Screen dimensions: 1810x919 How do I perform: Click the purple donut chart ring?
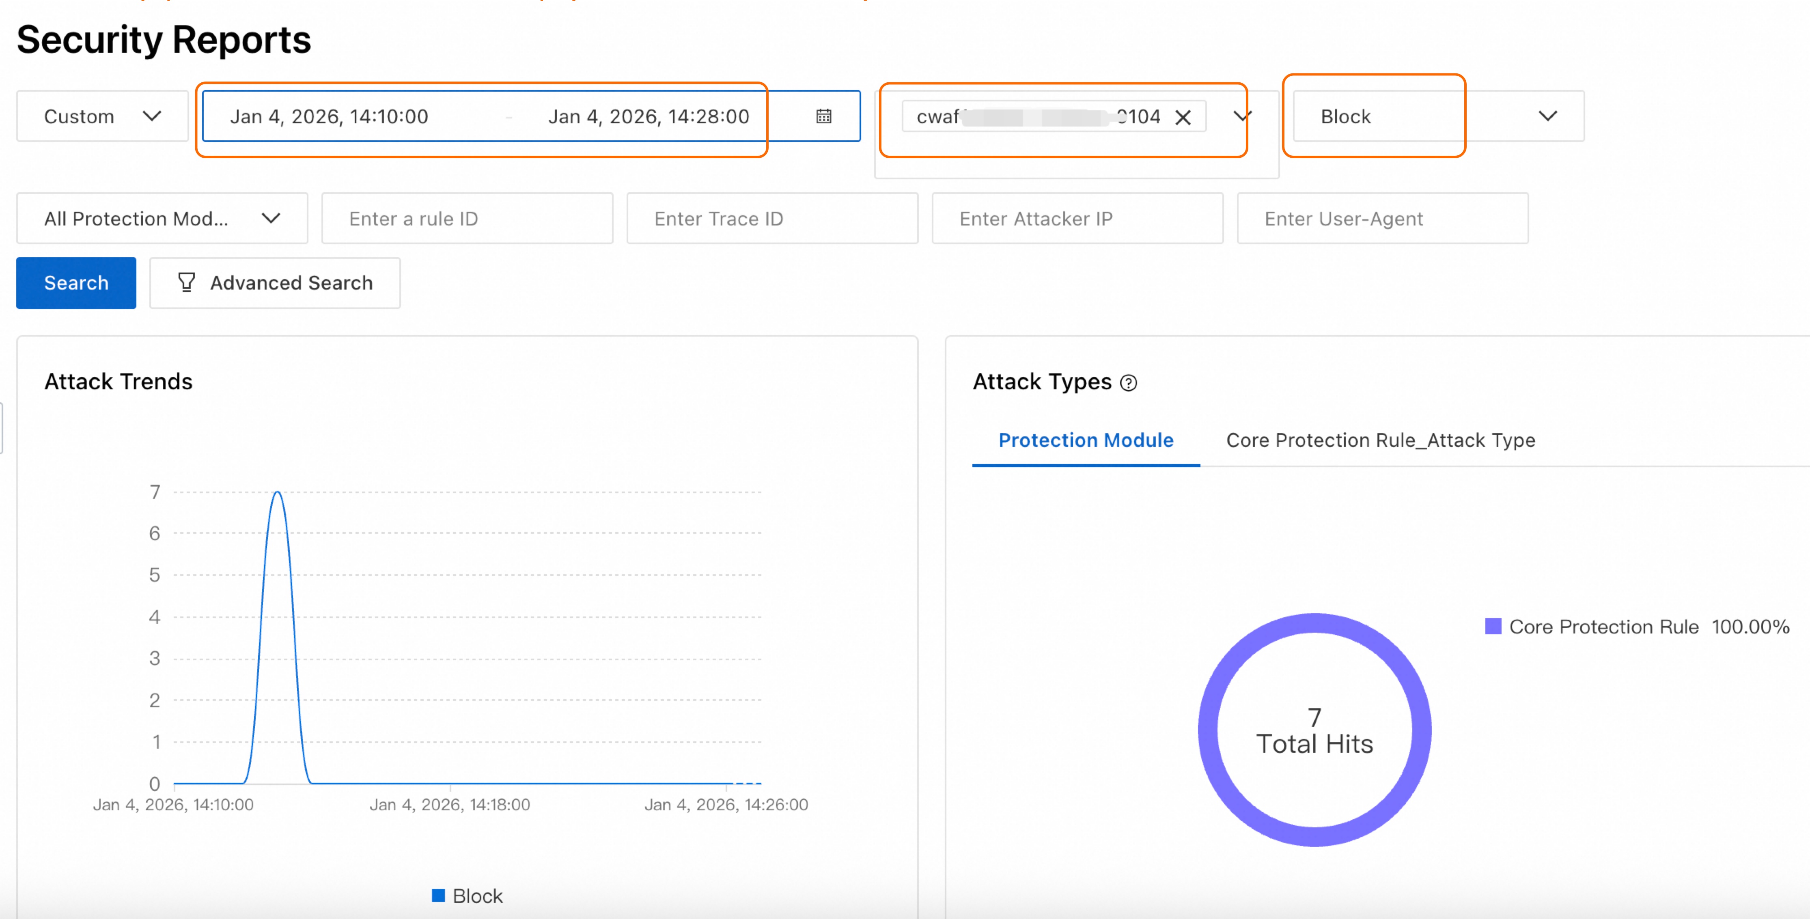point(1314,623)
